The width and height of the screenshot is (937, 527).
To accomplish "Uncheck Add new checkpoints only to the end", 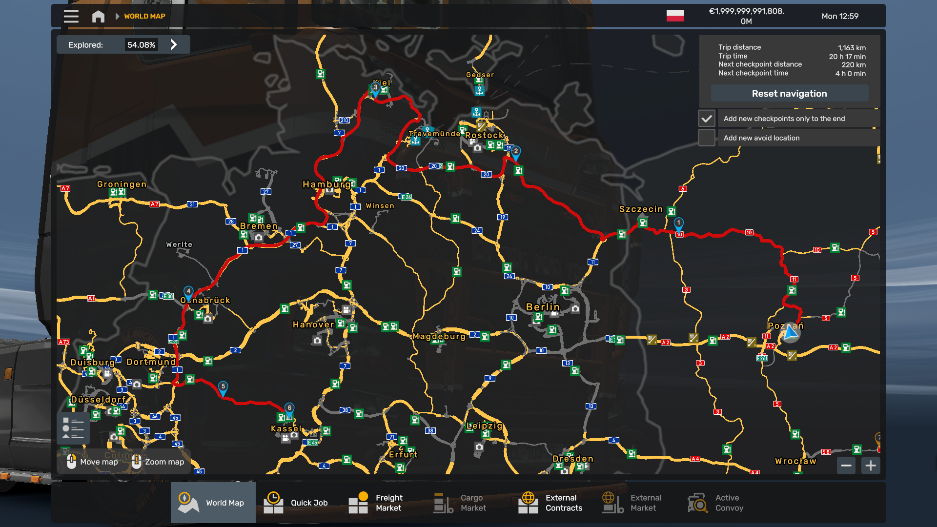I will 707,119.
